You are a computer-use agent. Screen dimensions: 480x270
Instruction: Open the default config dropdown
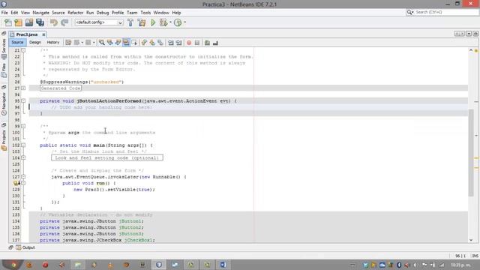click(98, 22)
